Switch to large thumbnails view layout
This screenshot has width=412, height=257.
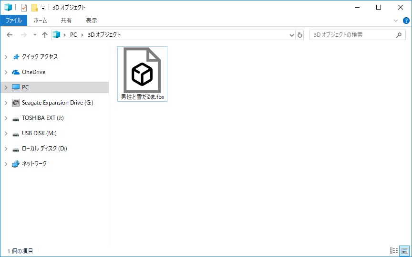click(405, 251)
